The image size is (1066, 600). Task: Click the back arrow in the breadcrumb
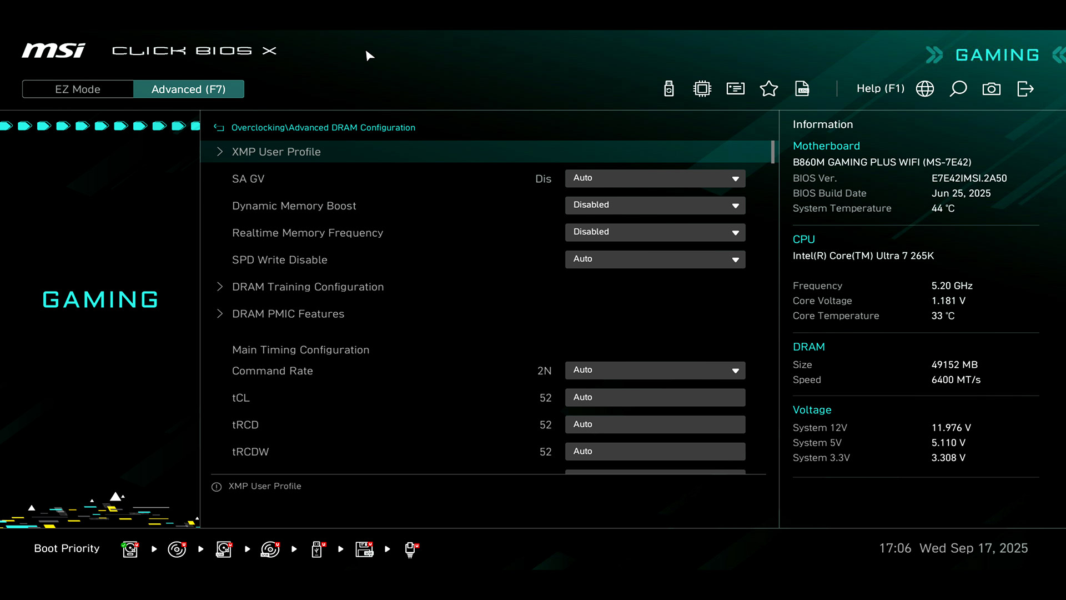(219, 128)
